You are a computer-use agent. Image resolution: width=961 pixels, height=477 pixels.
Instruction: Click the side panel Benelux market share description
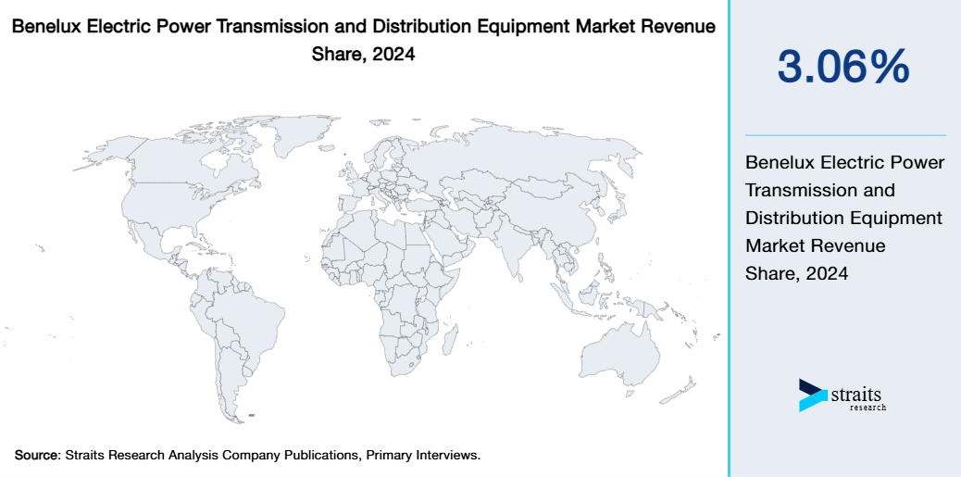(x=844, y=219)
